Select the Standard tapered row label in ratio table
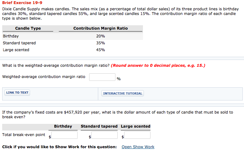The width and height of the screenshot is (244, 156). (19, 43)
